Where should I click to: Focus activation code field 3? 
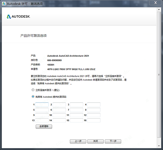[x=77, y=104]
